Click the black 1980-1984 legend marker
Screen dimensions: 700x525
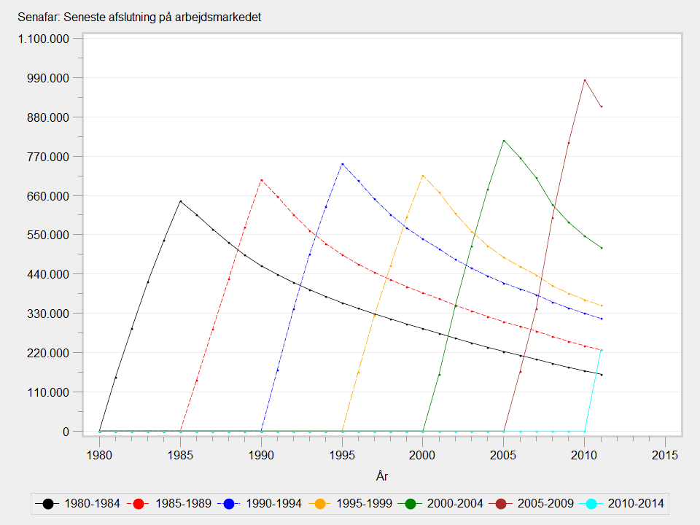tap(48, 503)
